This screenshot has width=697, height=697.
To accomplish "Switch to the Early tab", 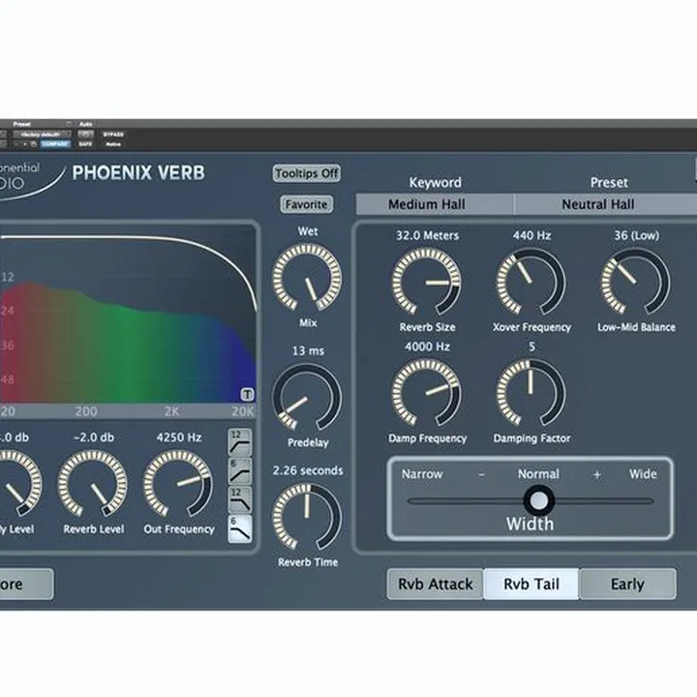I will tap(627, 584).
